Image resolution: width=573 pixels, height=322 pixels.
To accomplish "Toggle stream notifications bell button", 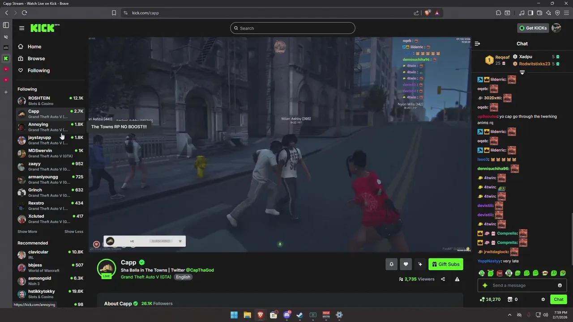I will 391,264.
